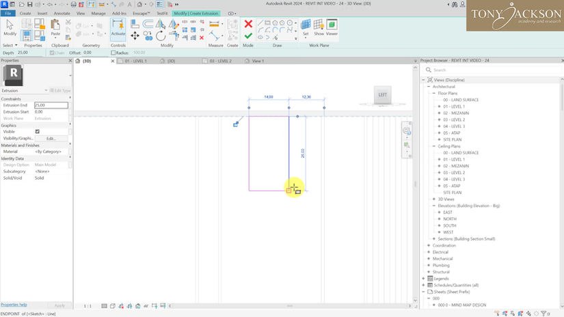Viewport: 564px width, 317px height.
Task: Expand Sections (Building Section Small) node
Action: (434, 238)
